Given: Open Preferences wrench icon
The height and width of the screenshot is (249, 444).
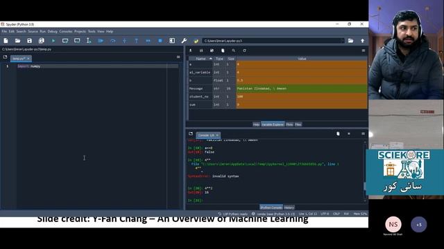Looking at the screenshot, I should tap(184, 41).
